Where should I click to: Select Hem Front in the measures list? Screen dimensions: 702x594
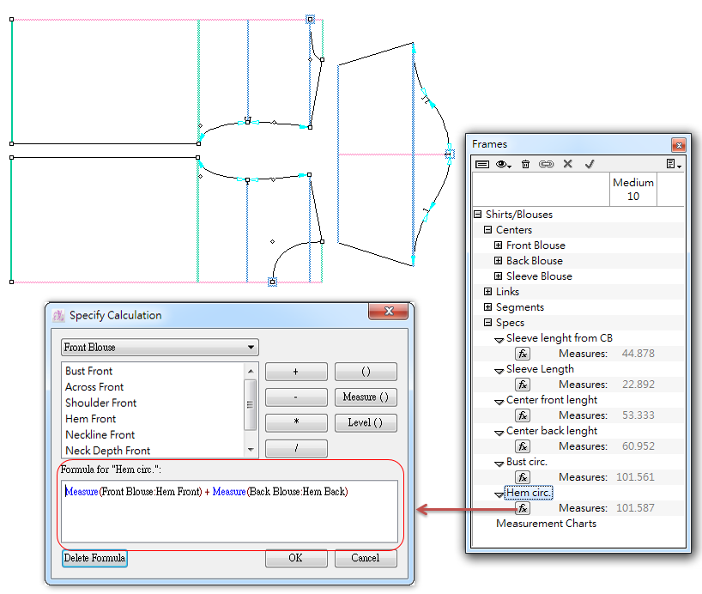coord(91,419)
